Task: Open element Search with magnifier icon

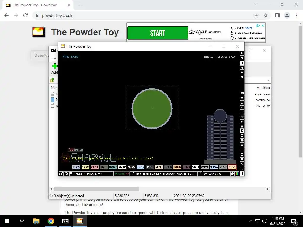Action: pyautogui.click(x=242, y=169)
